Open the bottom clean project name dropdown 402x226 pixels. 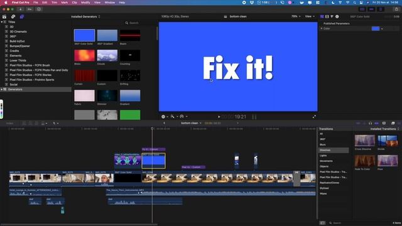click(x=191, y=123)
